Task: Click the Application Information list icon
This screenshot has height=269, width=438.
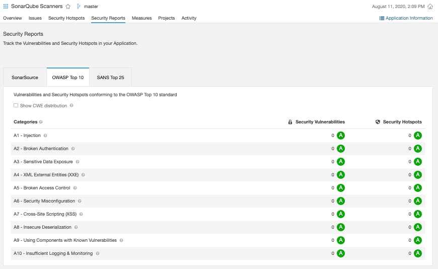Action: click(382, 18)
